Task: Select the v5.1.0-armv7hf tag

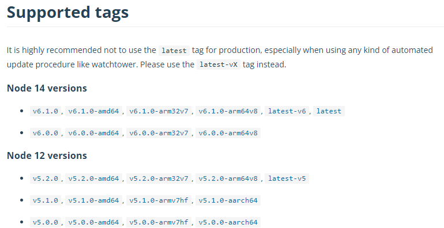Action: pyautogui.click(x=159, y=200)
